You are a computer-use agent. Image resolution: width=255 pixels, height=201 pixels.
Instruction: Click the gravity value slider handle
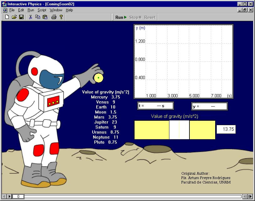click(179, 130)
